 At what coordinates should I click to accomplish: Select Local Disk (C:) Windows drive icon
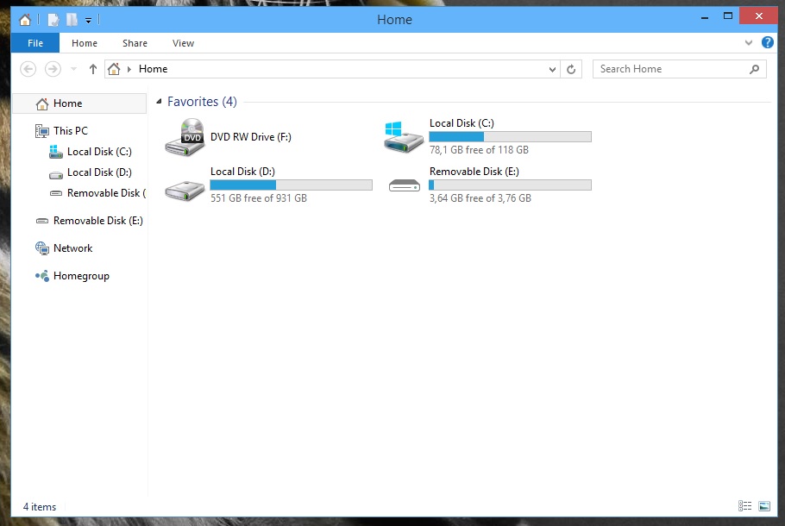(x=404, y=136)
